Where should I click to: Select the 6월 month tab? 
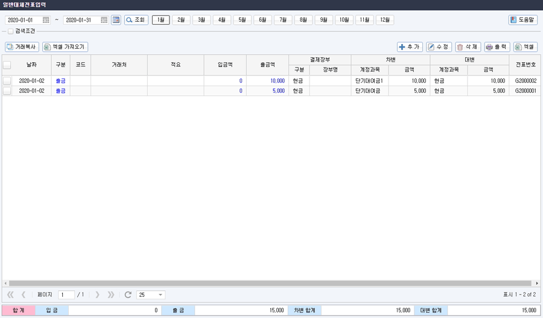(262, 20)
